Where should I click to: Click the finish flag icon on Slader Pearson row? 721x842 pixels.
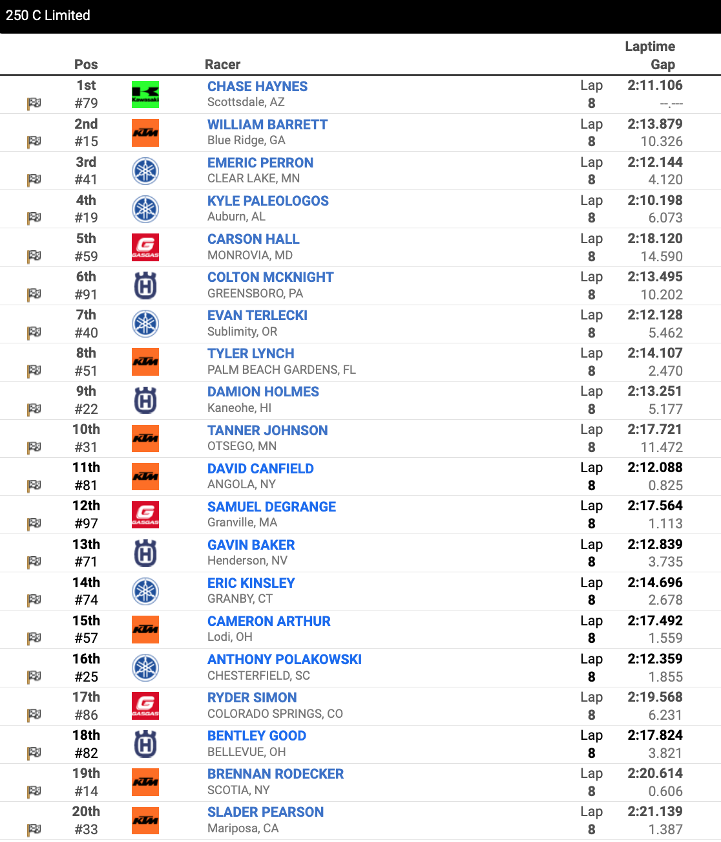(x=34, y=830)
